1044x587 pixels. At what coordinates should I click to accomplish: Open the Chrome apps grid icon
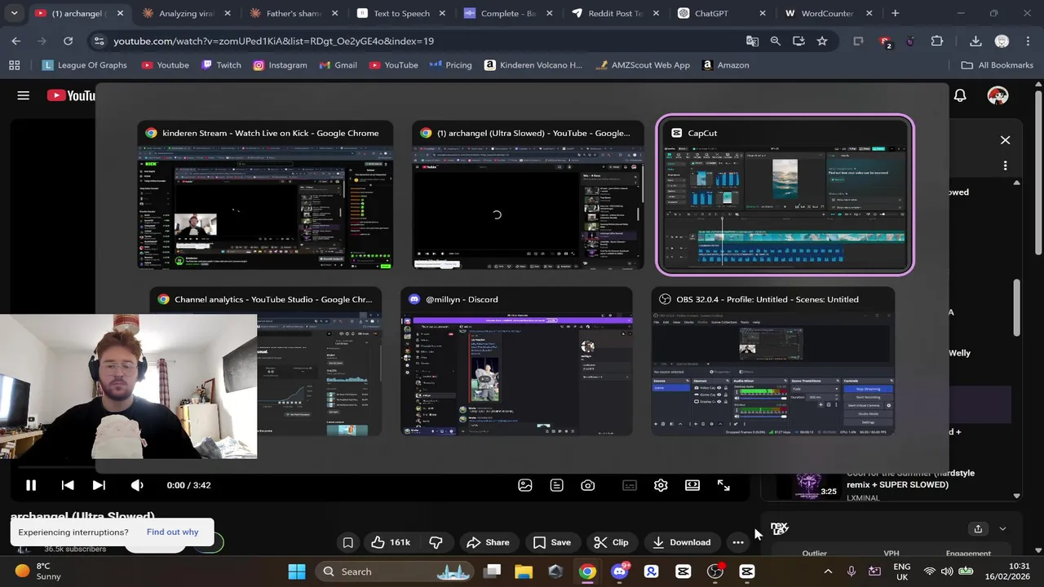point(14,65)
